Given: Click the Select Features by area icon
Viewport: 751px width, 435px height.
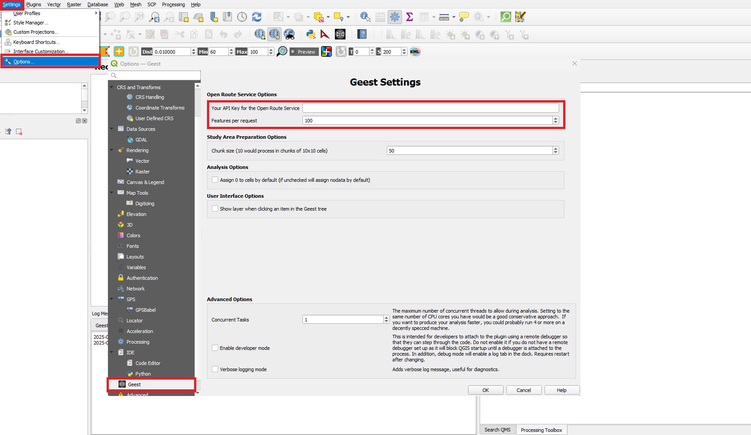Looking at the screenshot, I should tap(278, 17).
